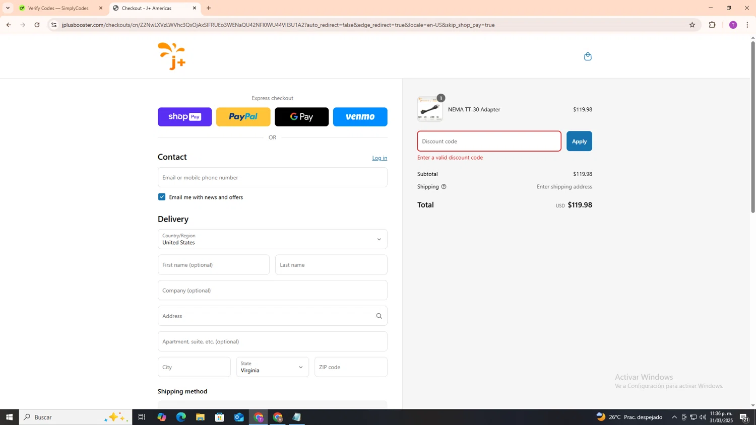Viewport: 756px width, 425px height.
Task: Click the J+ store logo
Action: (172, 56)
